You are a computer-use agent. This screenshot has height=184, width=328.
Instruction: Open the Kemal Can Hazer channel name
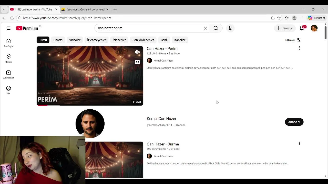coord(161,119)
